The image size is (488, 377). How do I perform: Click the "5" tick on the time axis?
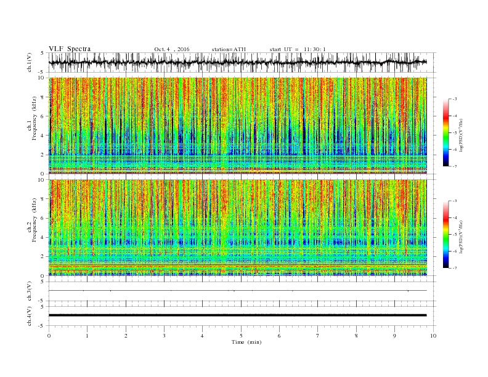coord(241,336)
